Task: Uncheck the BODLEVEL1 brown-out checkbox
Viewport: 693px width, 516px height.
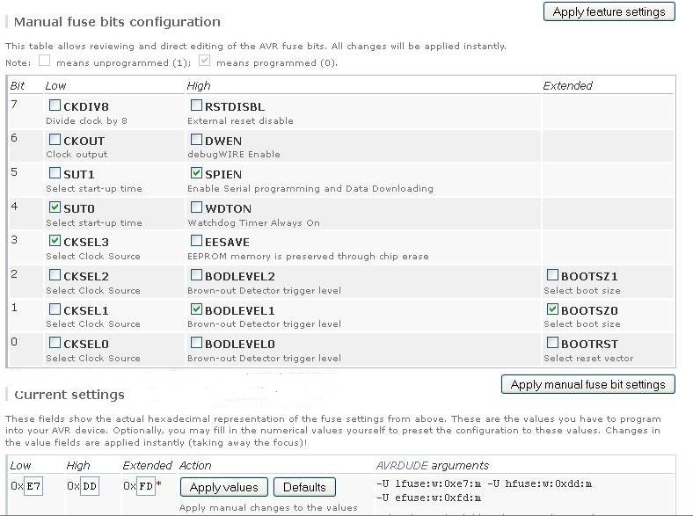Action: (x=196, y=309)
